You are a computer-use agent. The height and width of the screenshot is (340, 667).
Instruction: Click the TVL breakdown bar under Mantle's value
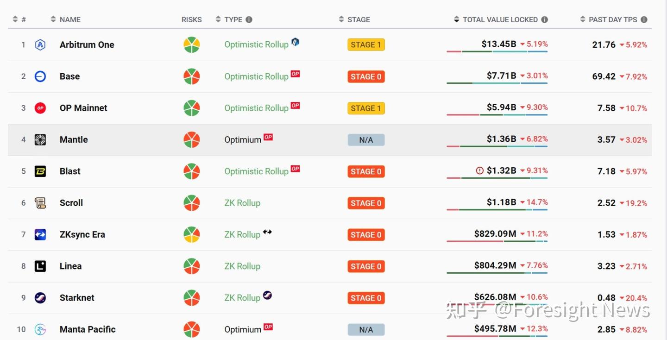pyautogui.click(x=497, y=147)
